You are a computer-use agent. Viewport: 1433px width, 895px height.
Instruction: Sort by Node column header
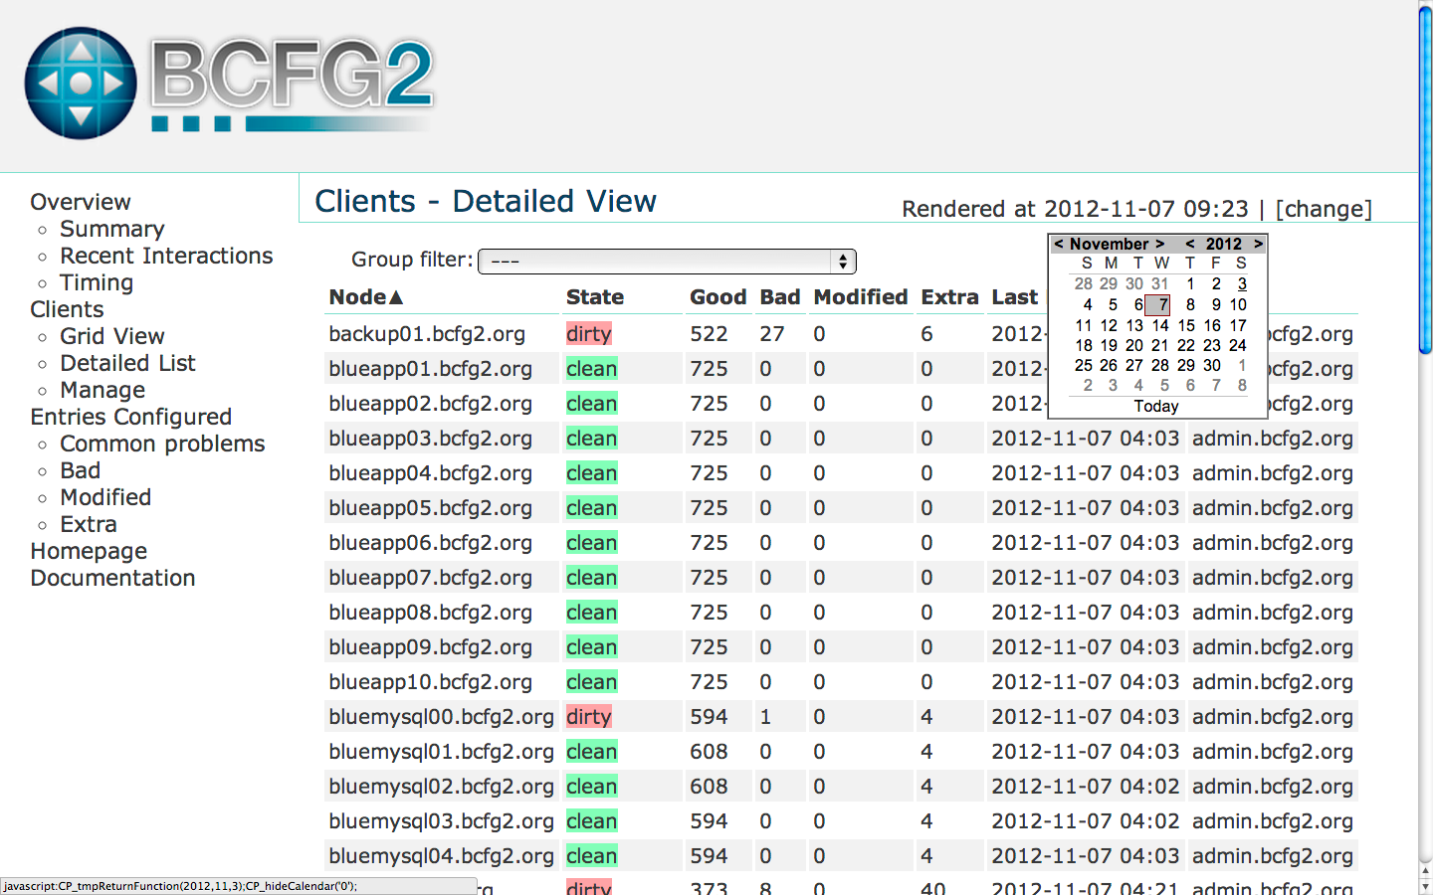pos(365,297)
